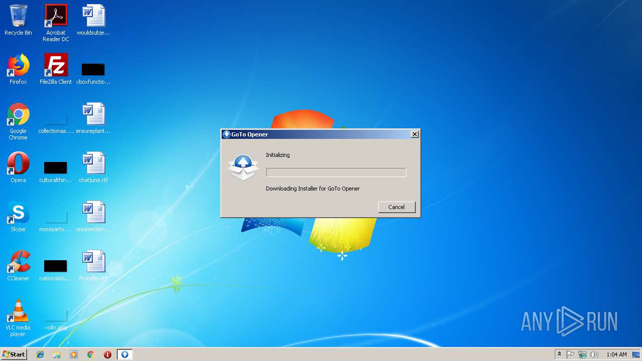The width and height of the screenshot is (642, 361).
Task: Click the GoTo Opener box icon in dialog
Action: coord(243,167)
